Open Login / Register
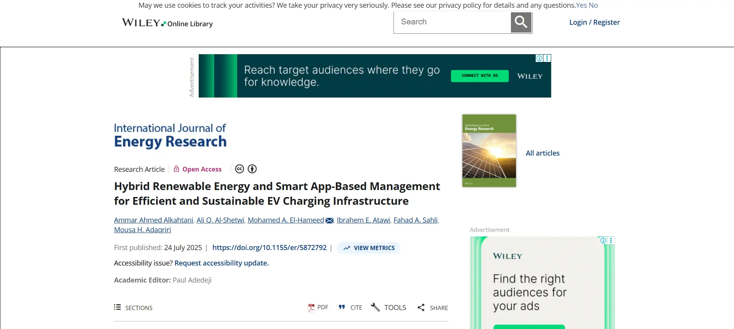734x329 pixels. pyautogui.click(x=595, y=22)
